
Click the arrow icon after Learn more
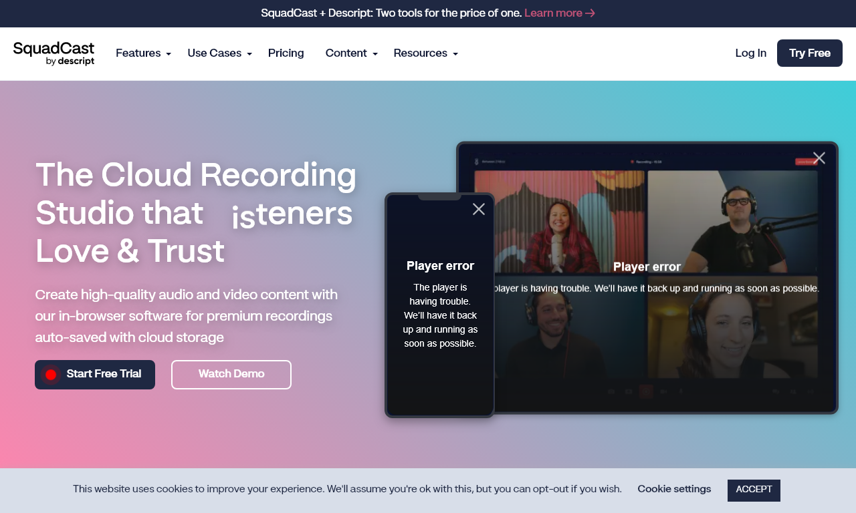coord(590,13)
